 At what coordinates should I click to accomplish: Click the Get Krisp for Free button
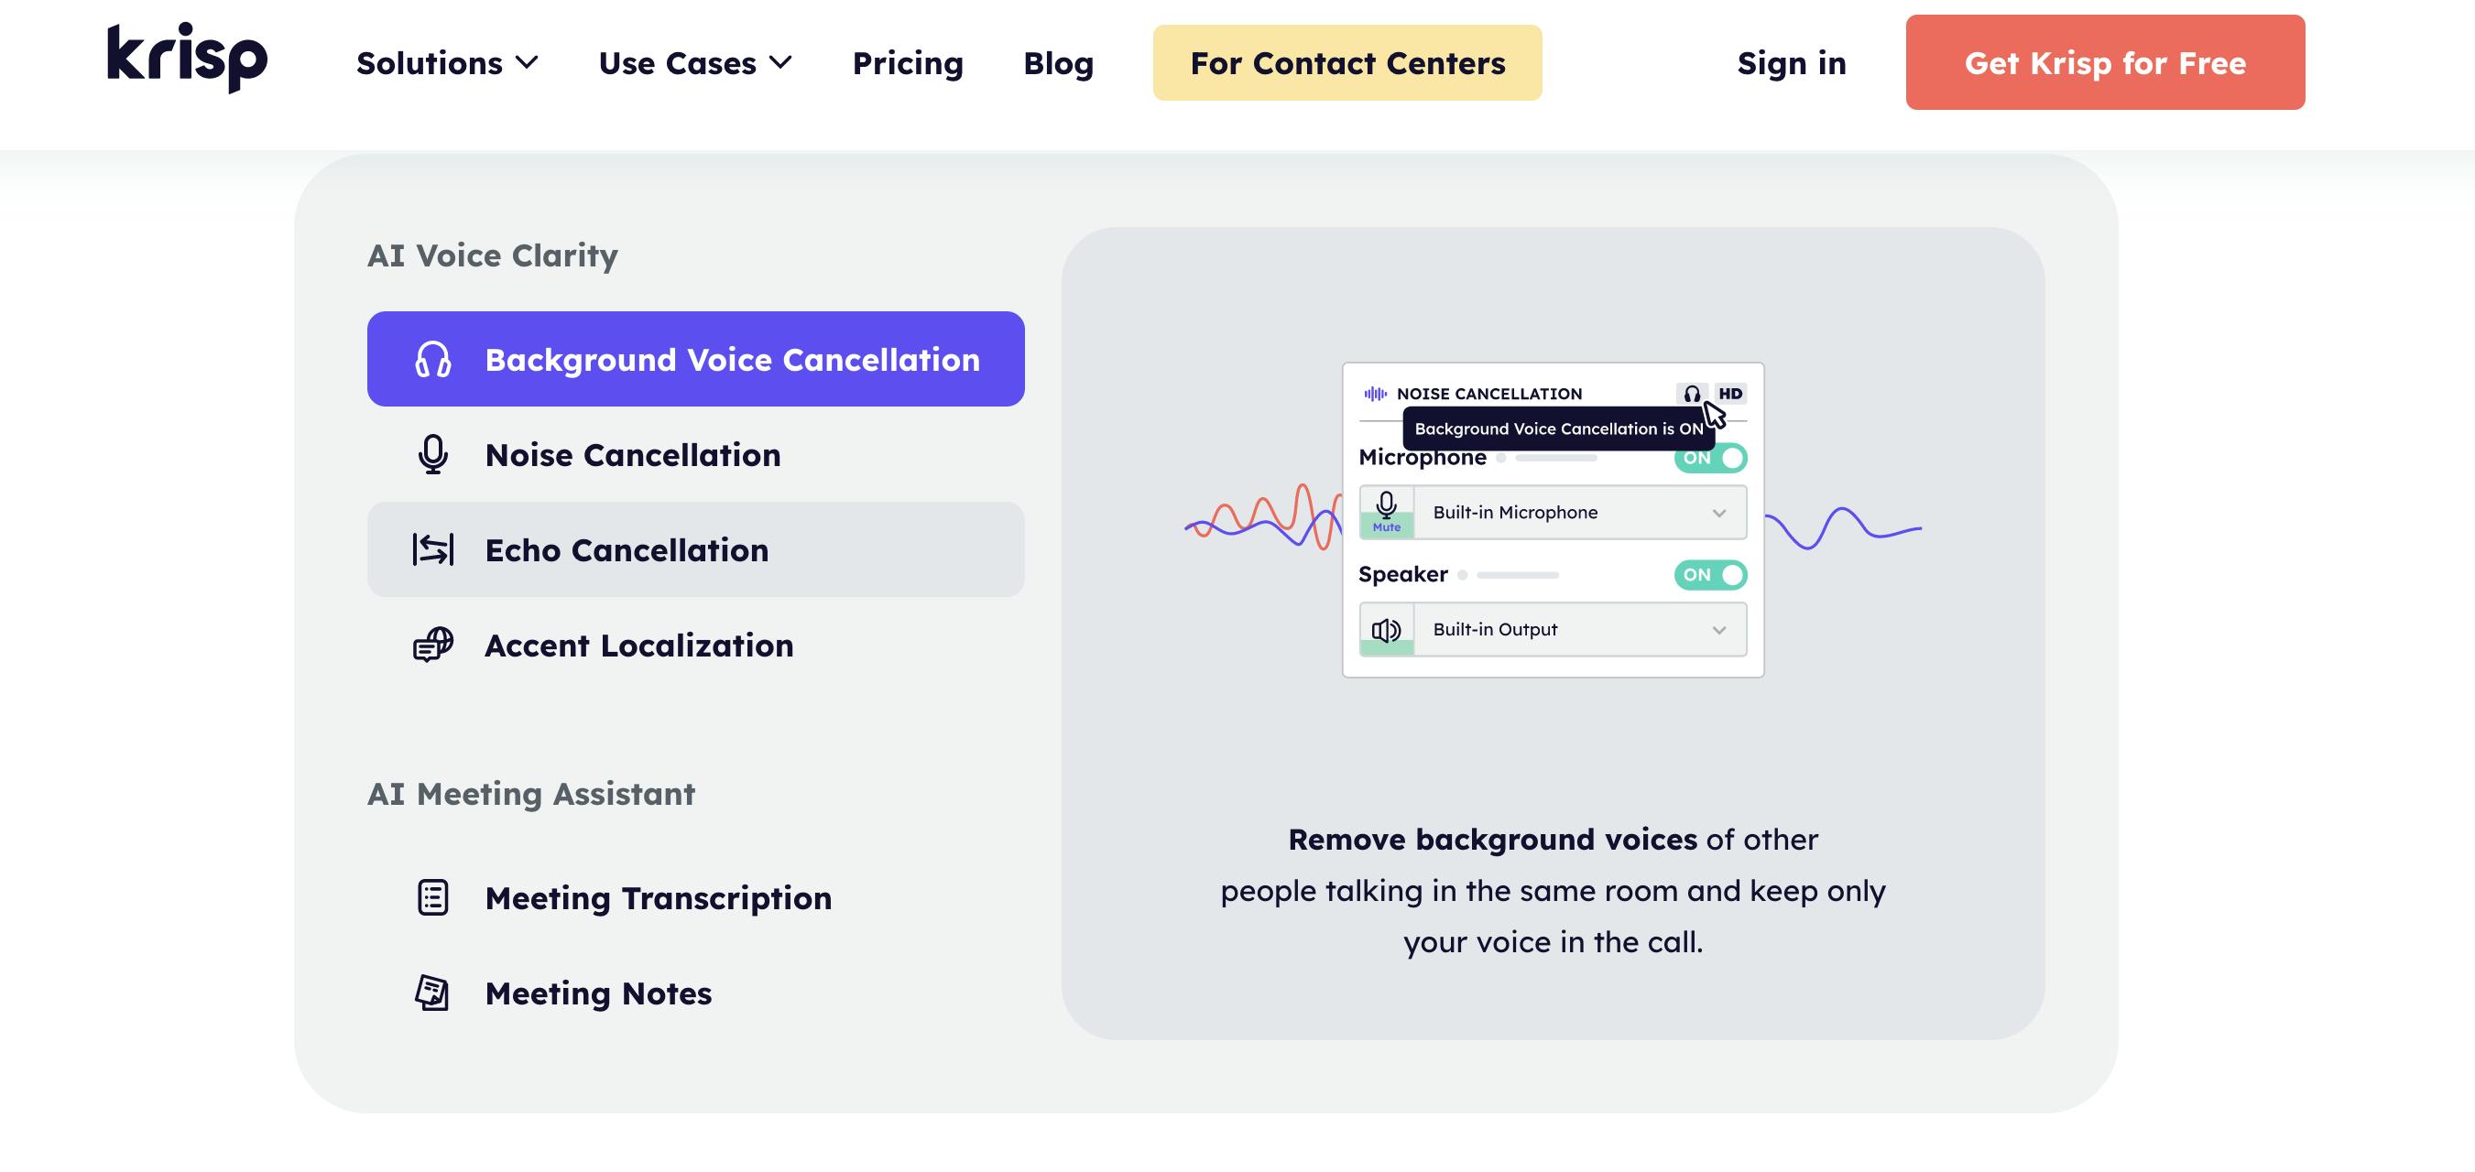click(2104, 62)
